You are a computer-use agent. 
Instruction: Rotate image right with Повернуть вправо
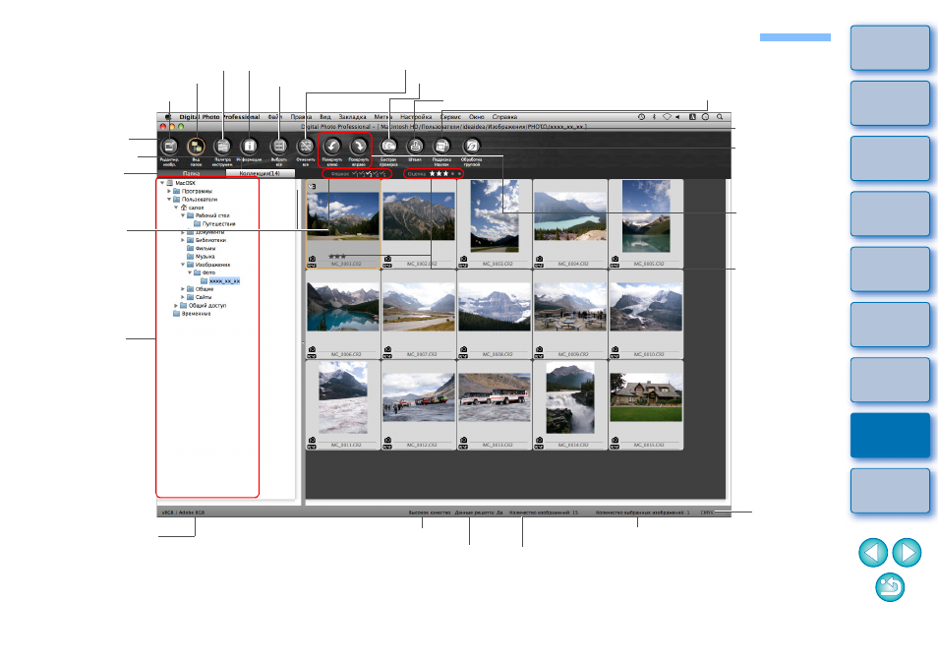[x=358, y=146]
